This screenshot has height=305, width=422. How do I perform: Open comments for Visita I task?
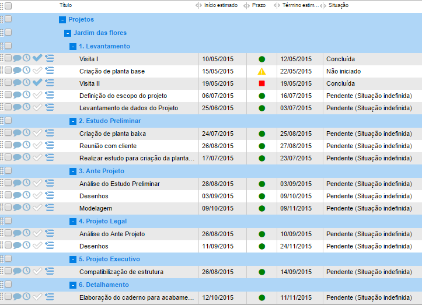pyautogui.click(x=17, y=58)
